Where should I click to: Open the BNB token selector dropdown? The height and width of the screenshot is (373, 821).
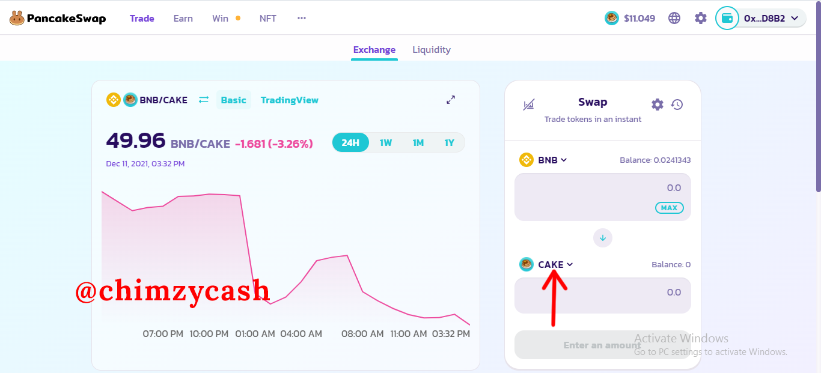(543, 160)
